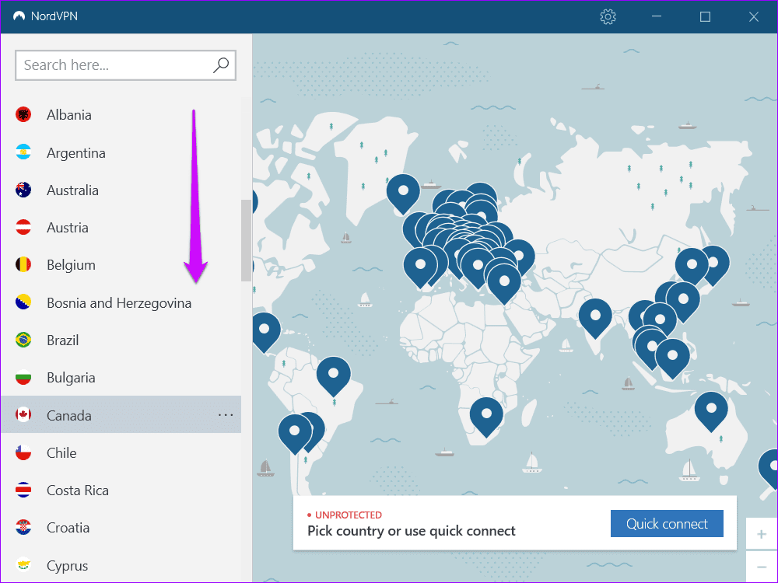Choose Croatia from the country list

point(121,528)
